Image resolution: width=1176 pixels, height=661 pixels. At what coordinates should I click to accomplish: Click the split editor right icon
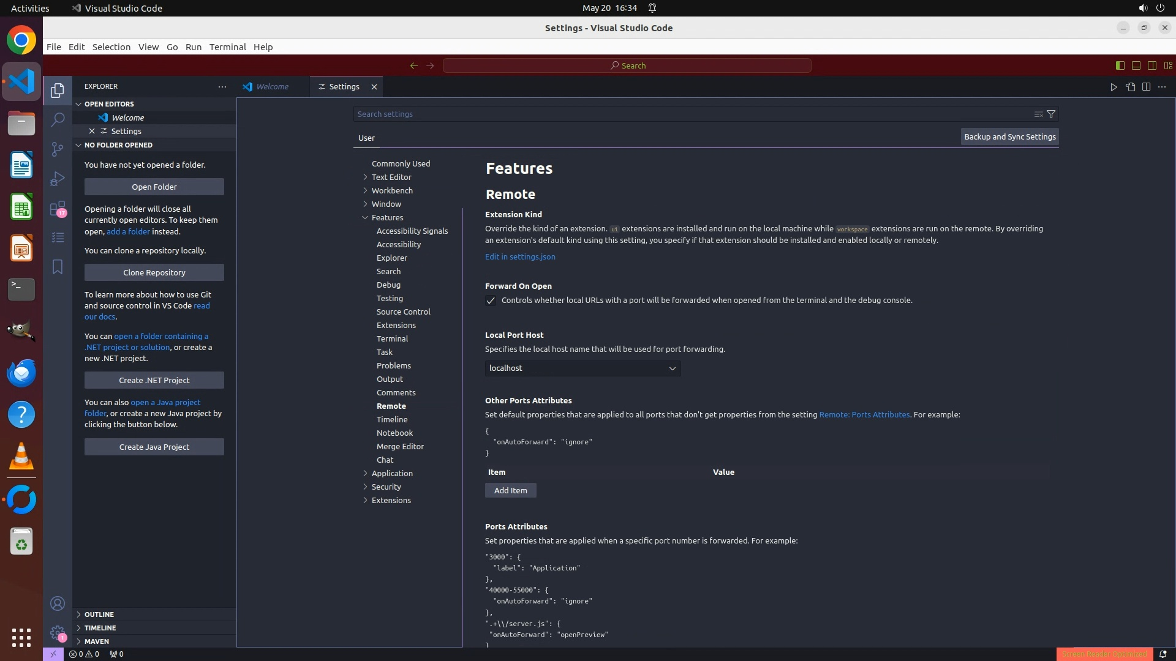coord(1146,87)
